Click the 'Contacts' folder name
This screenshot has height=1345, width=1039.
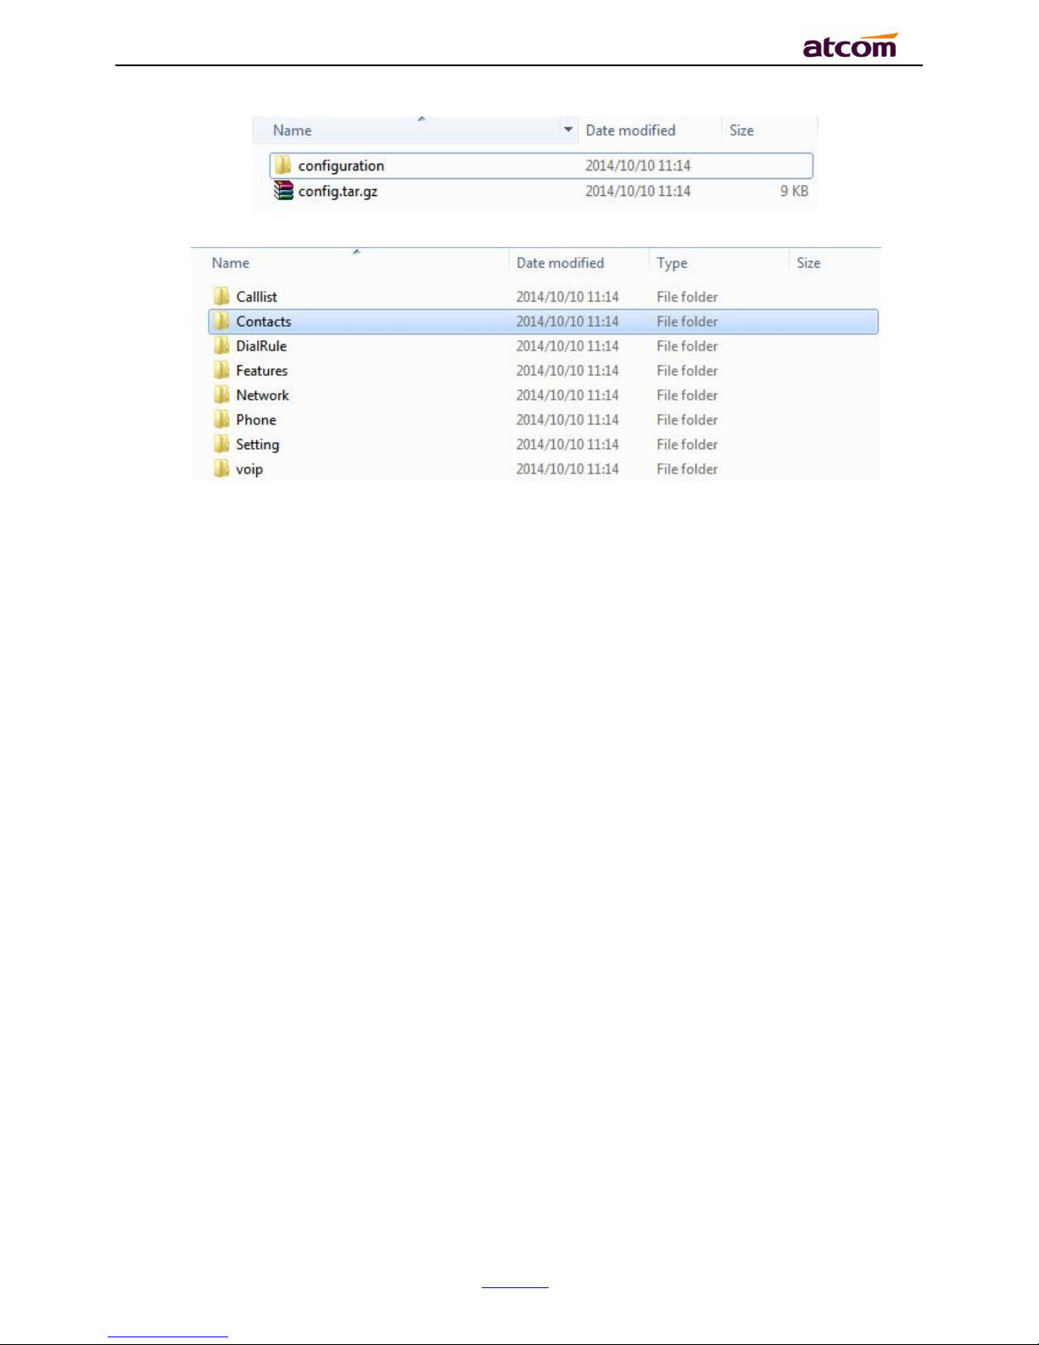tap(264, 321)
